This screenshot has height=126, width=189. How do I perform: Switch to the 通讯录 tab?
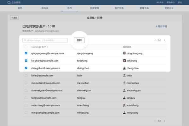[45, 8]
